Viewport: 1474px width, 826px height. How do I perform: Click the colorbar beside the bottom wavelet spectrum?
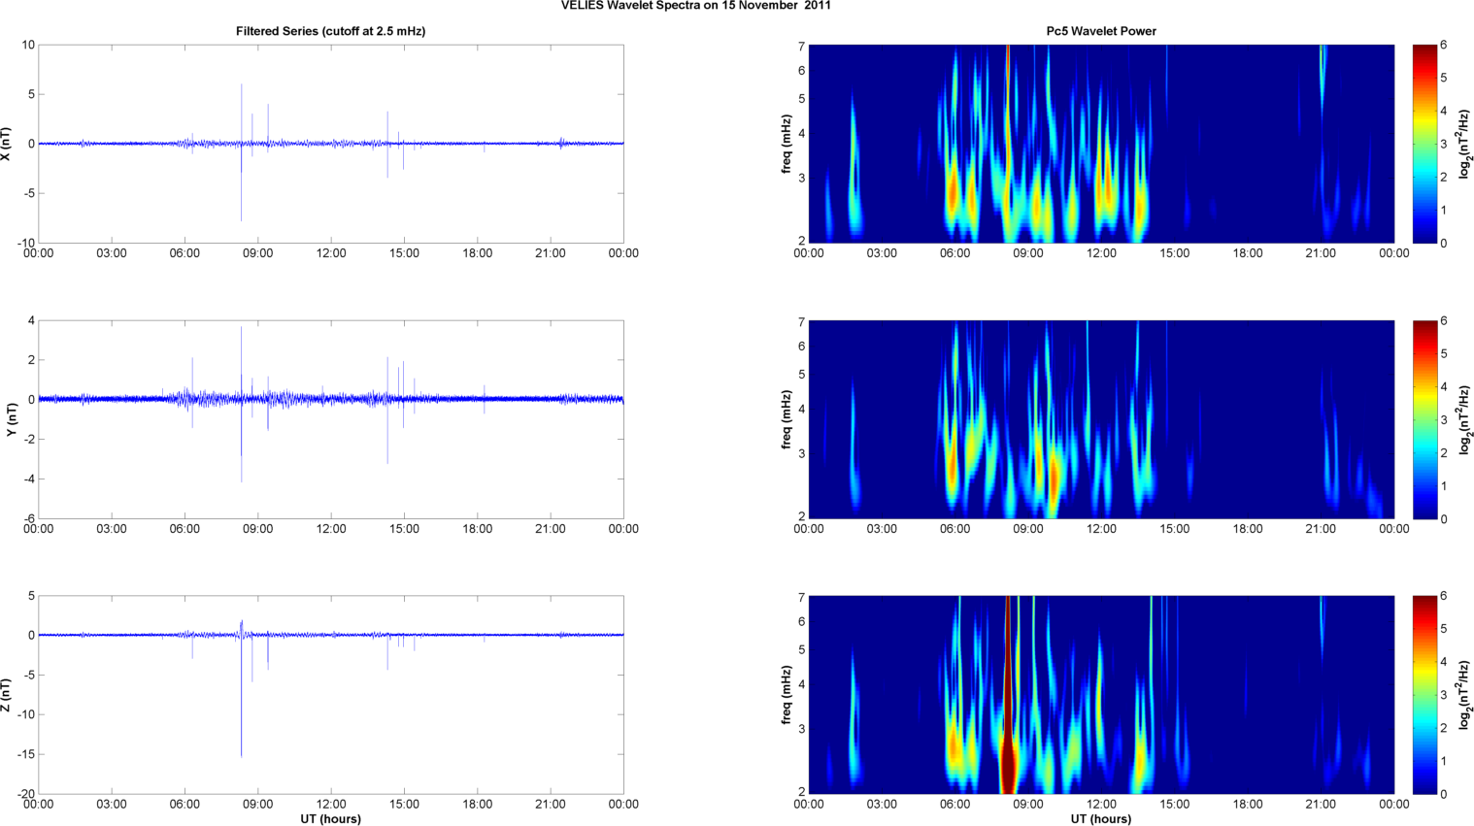pos(1424,695)
